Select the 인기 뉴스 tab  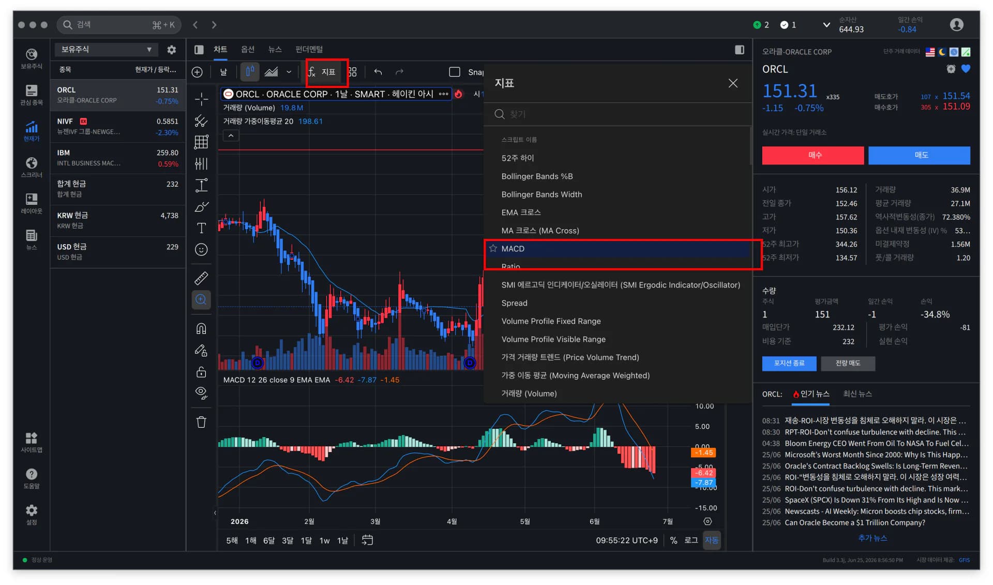pyautogui.click(x=811, y=394)
